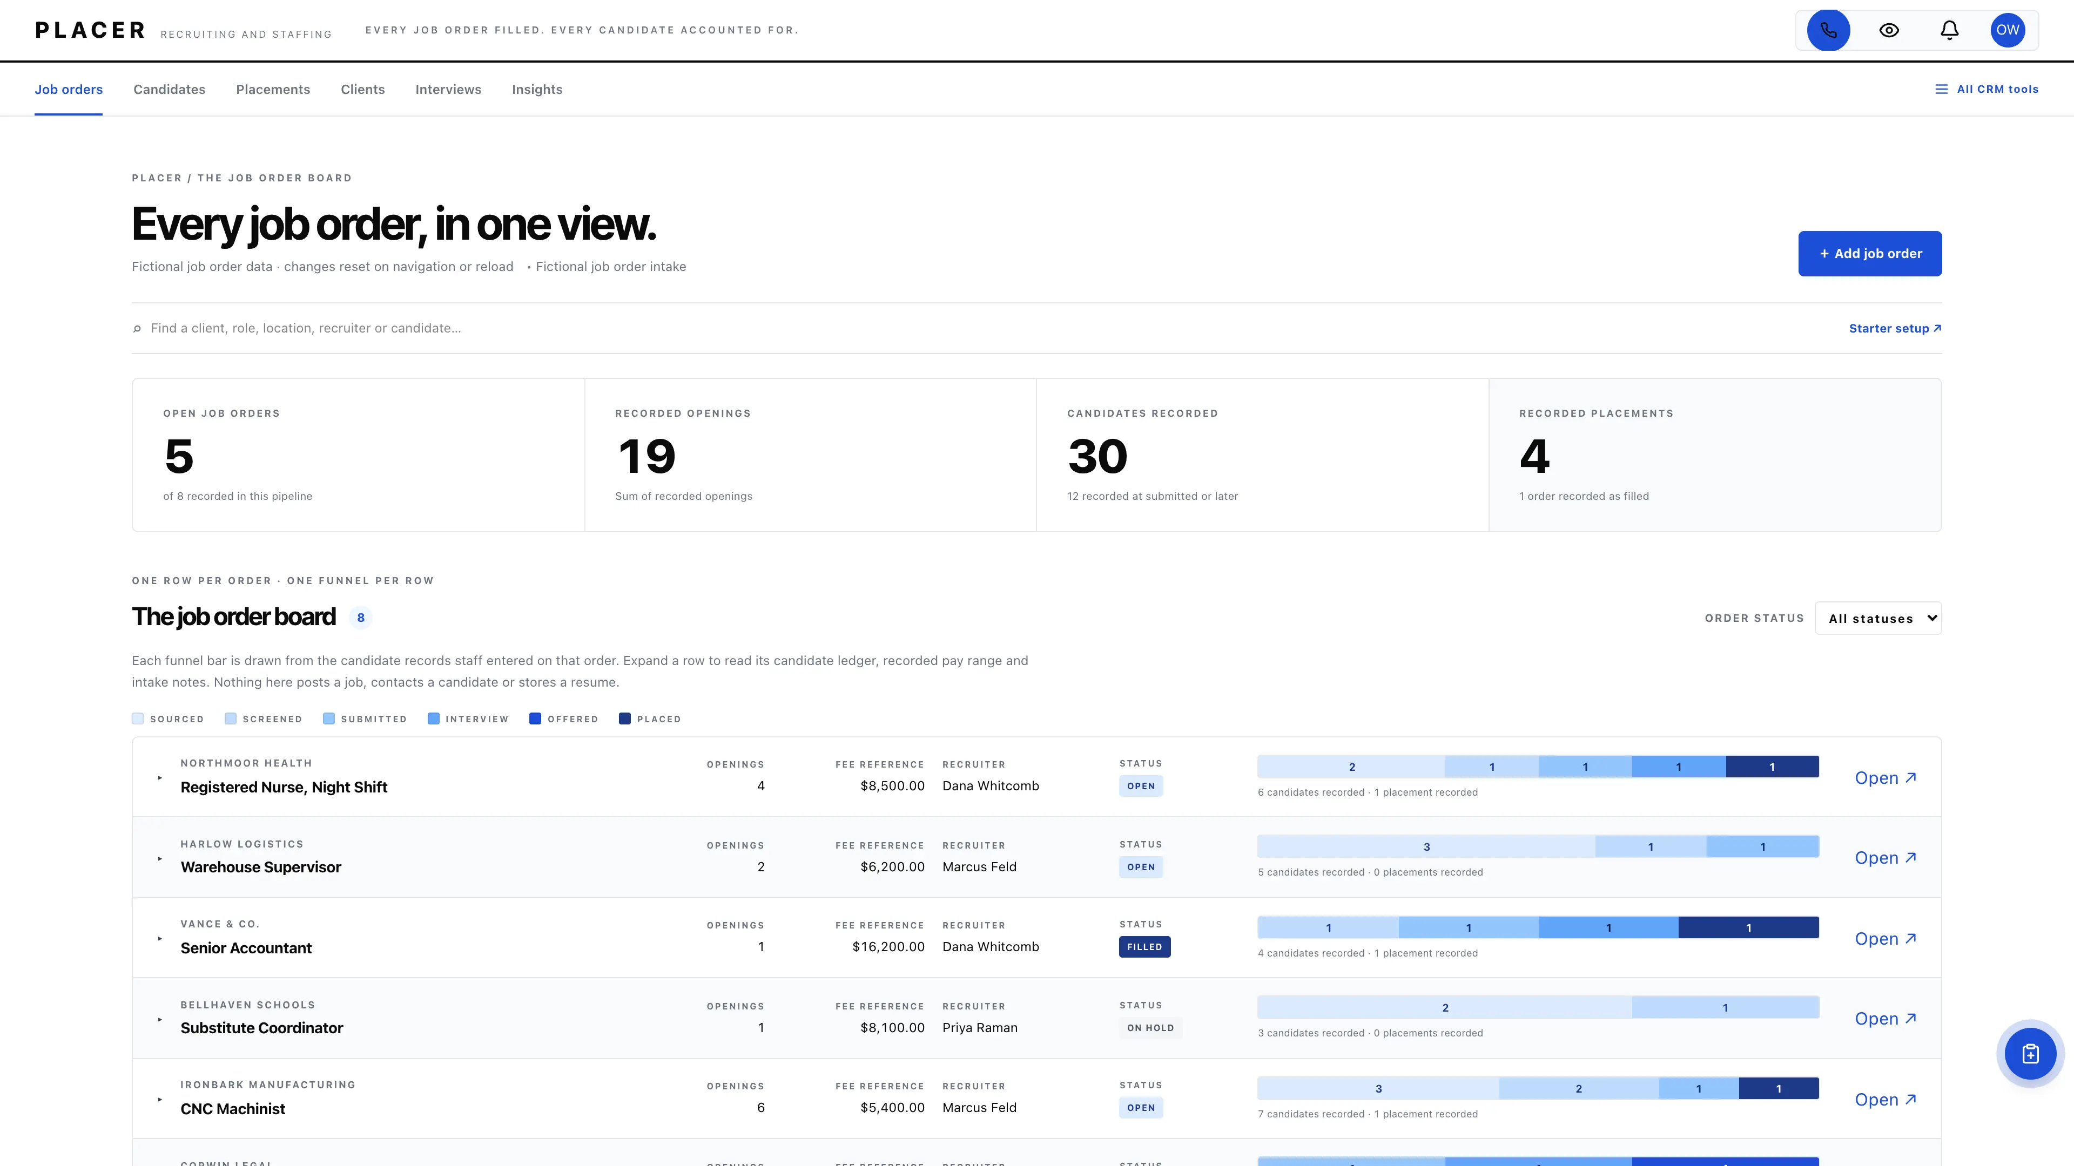Click the floating clipboard button
This screenshot has width=2074, height=1166.
(2030, 1053)
